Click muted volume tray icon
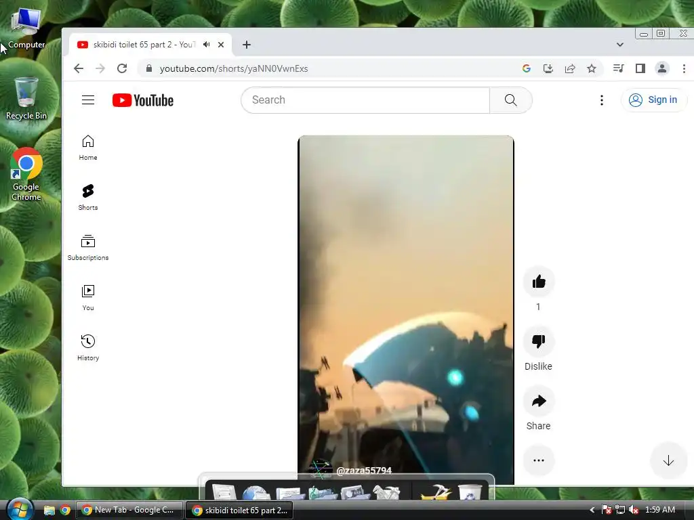 click(x=634, y=510)
